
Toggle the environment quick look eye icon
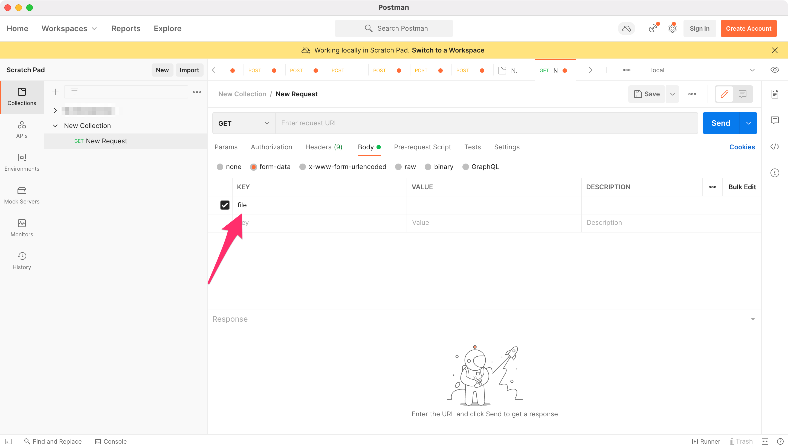(x=775, y=70)
